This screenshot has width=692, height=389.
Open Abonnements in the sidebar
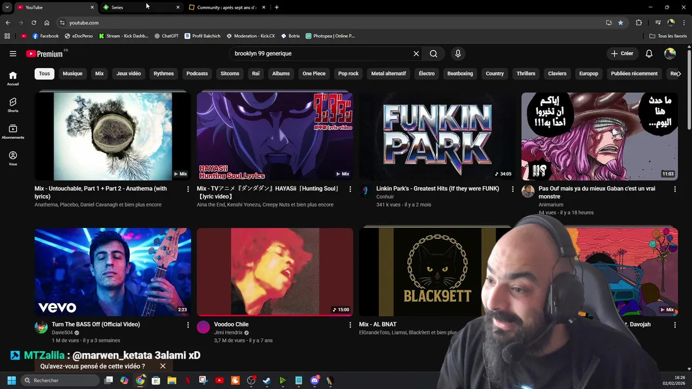13,132
